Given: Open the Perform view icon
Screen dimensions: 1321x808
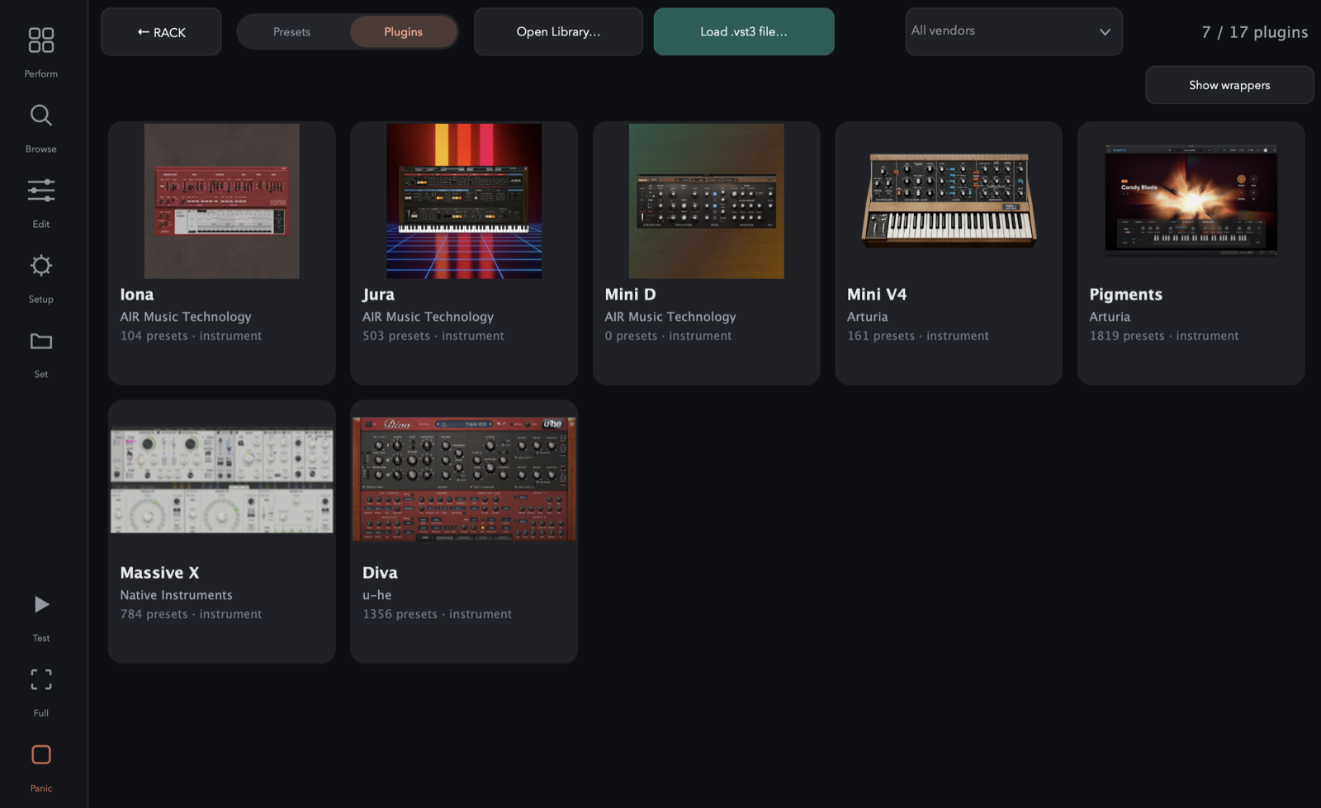Looking at the screenshot, I should [x=40, y=40].
